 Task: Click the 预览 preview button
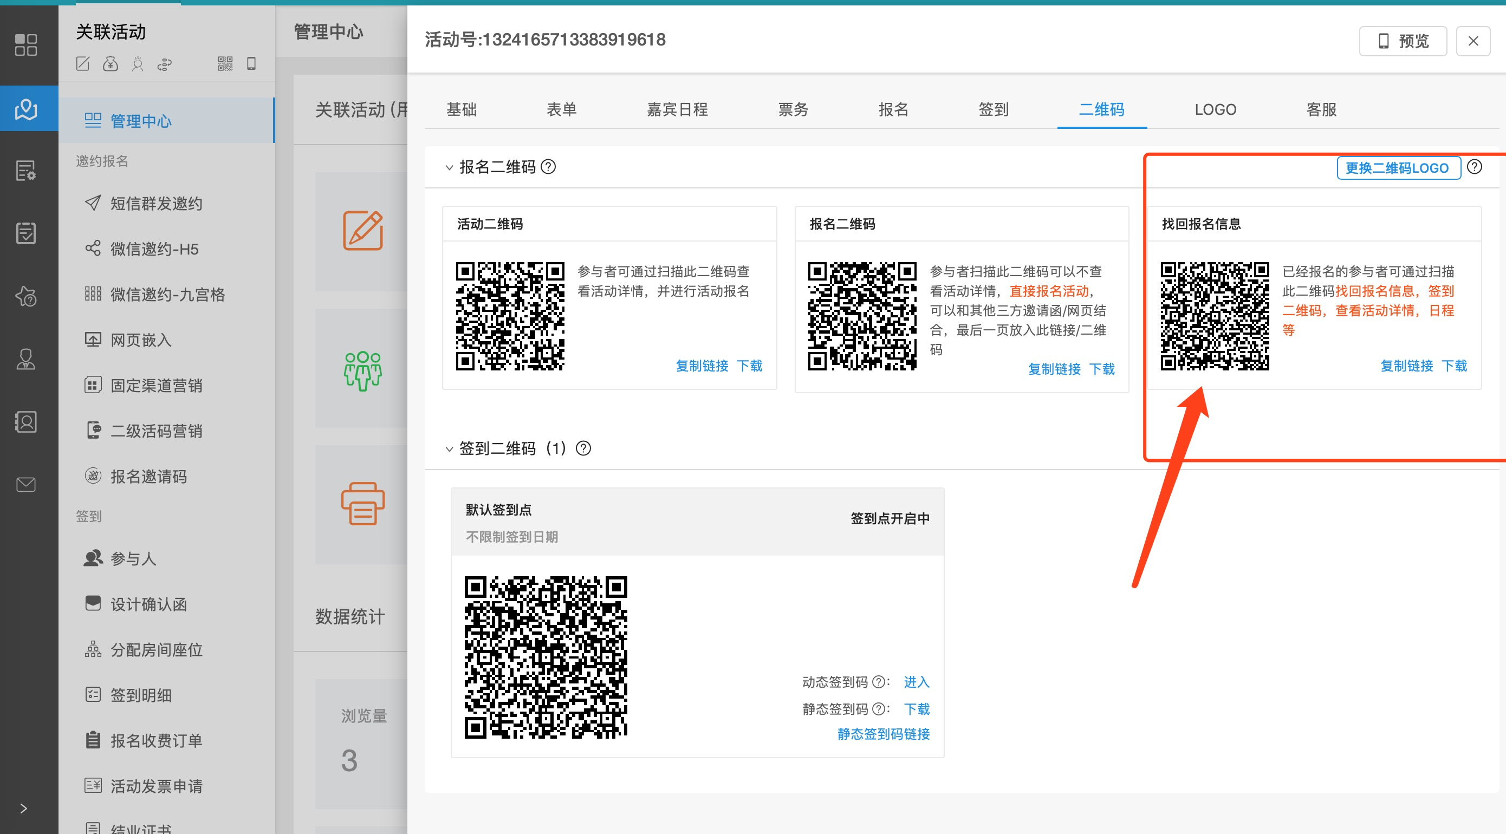[1403, 41]
